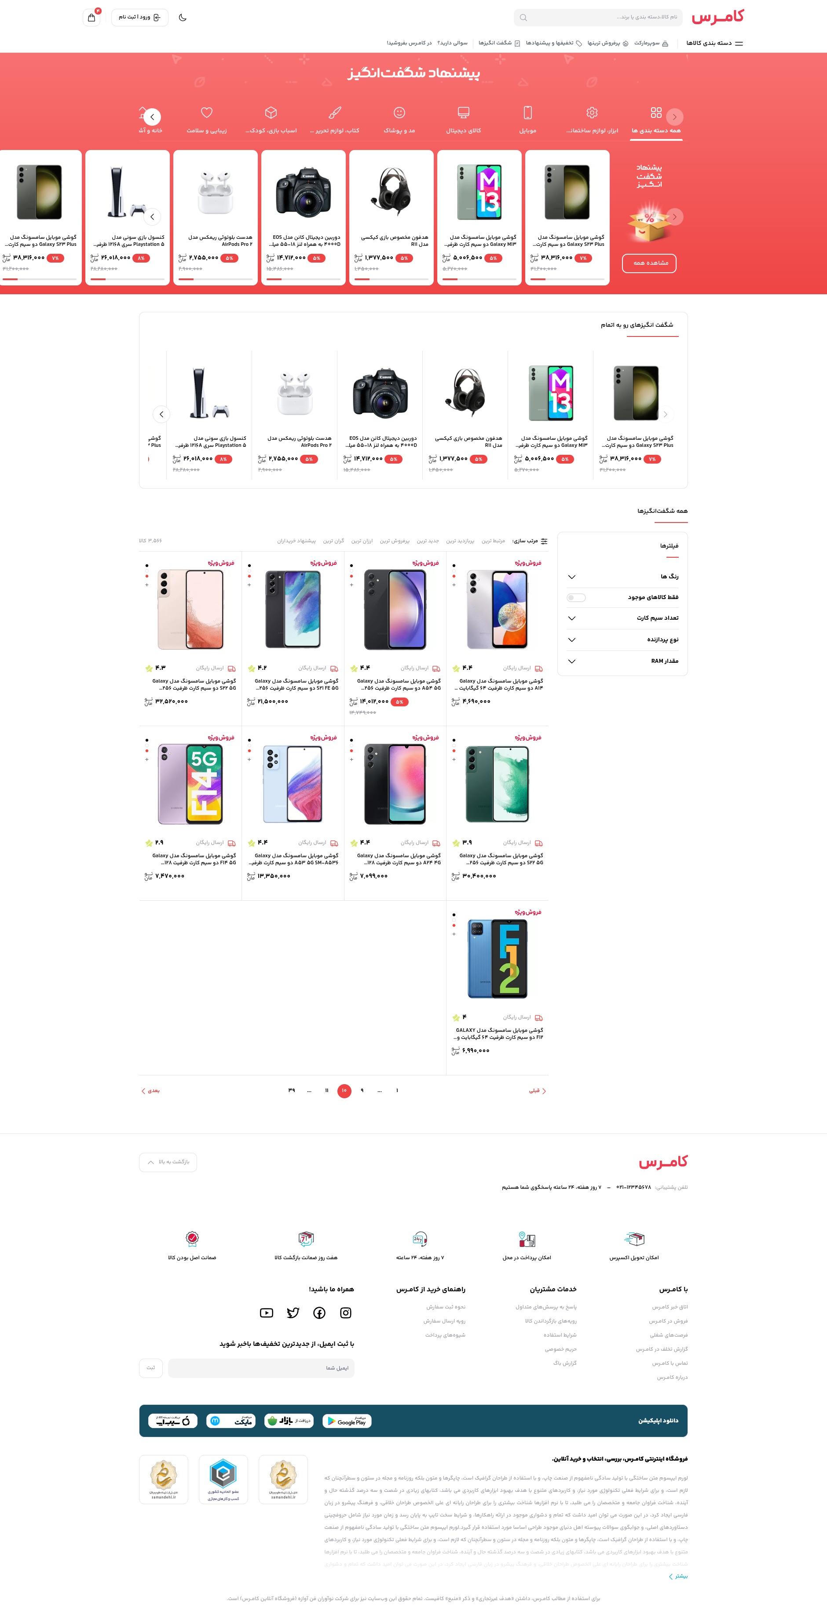This screenshot has height=1608, width=827.
Task: Open Instagram social icon in footer
Action: [x=346, y=1313]
